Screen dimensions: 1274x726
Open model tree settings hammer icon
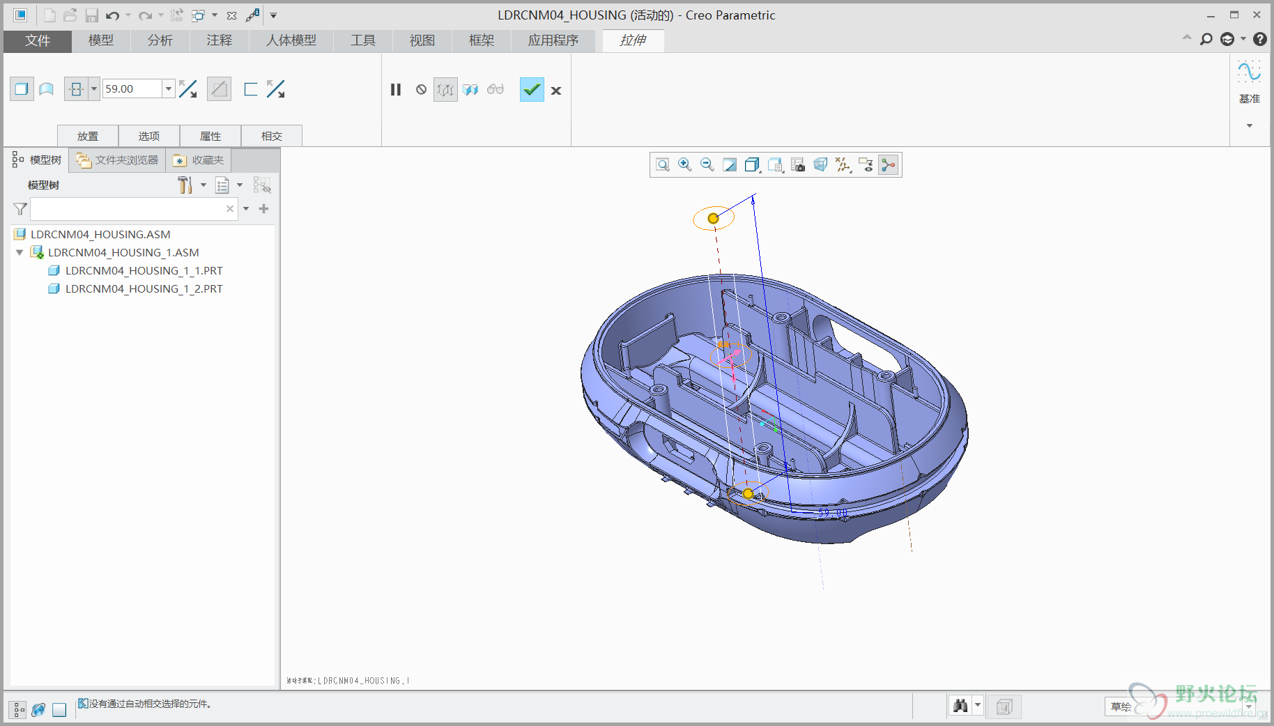click(x=185, y=185)
